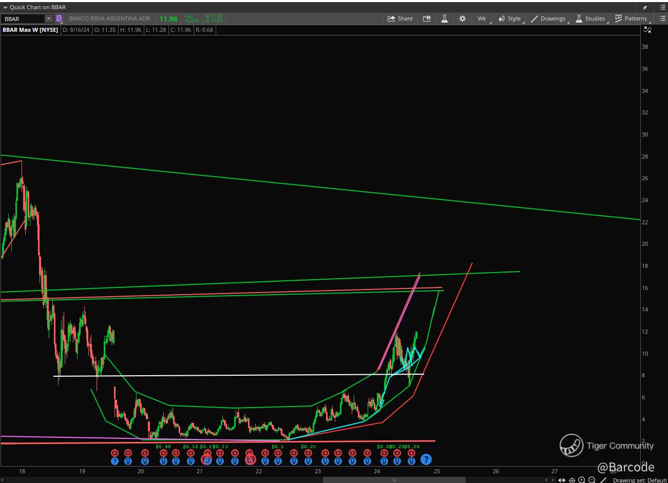Viewport: 668px width, 483px height.
Task: Click the O: 11.35 open value
Action: tap(104, 30)
